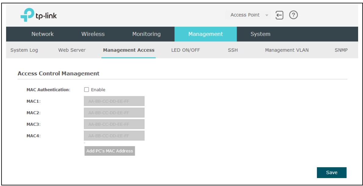
Task: Open the System Log subtab
Action: coord(24,50)
